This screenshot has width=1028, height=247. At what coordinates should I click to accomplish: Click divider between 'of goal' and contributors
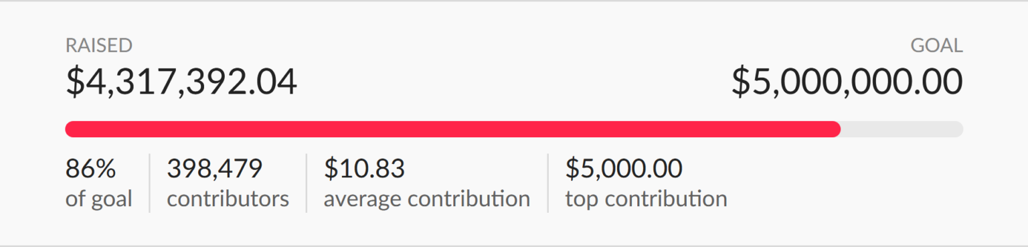pos(149,183)
